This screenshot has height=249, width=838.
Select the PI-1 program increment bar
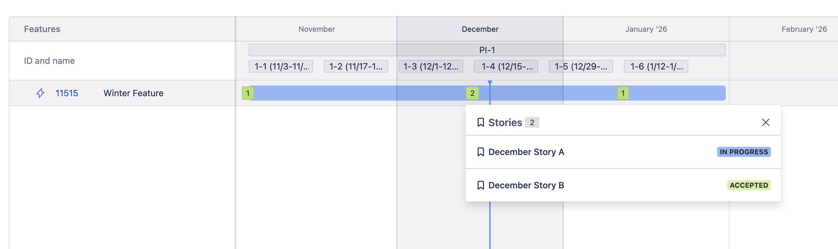click(x=487, y=50)
